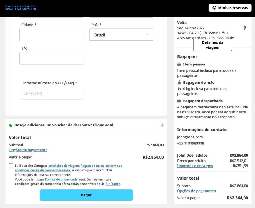Image resolution: width=255 pixels, height=208 pixels.
Task: Click into the Cidade input field
Action: (51, 35)
